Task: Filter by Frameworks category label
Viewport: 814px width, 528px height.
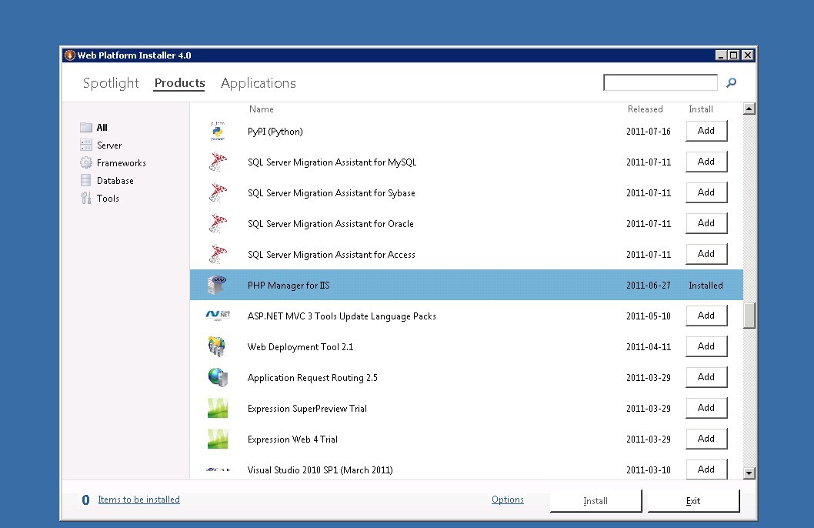Action: click(x=121, y=163)
